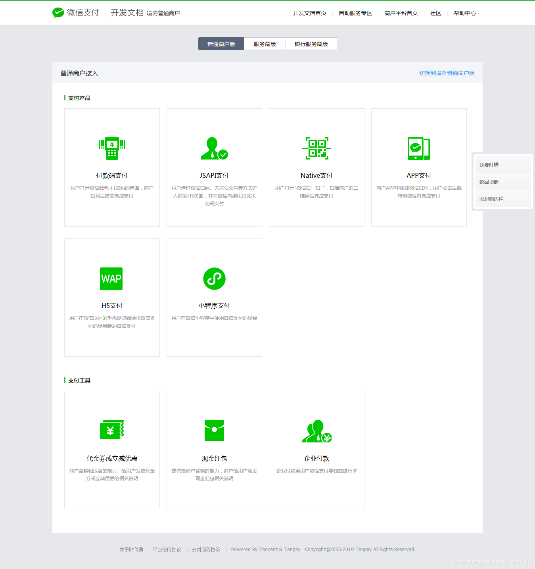Open the 现金红包 title link

(214, 458)
